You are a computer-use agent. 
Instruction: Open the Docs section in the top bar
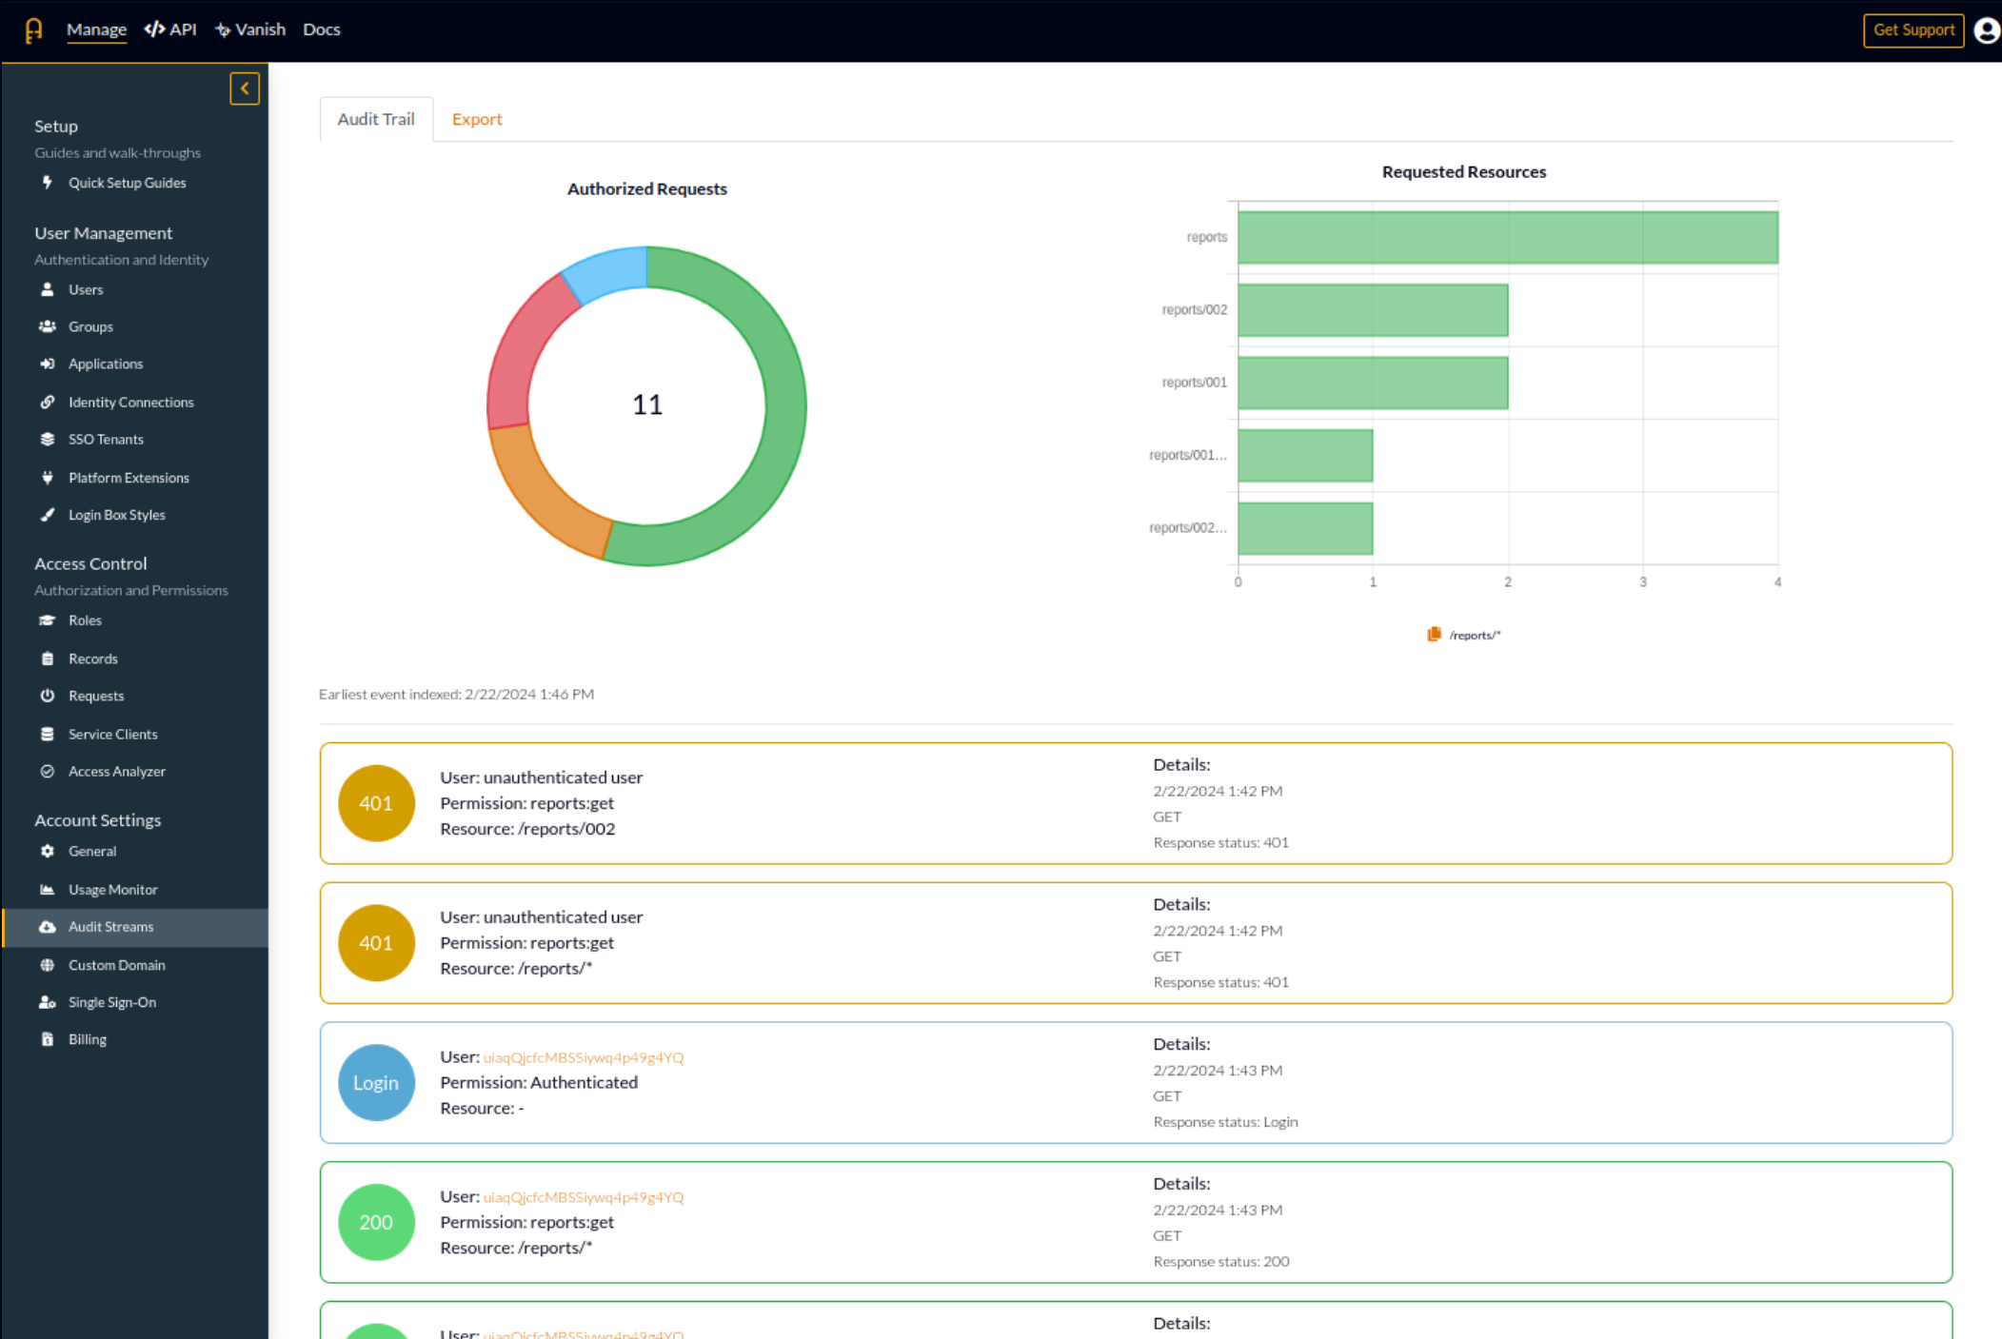click(321, 30)
